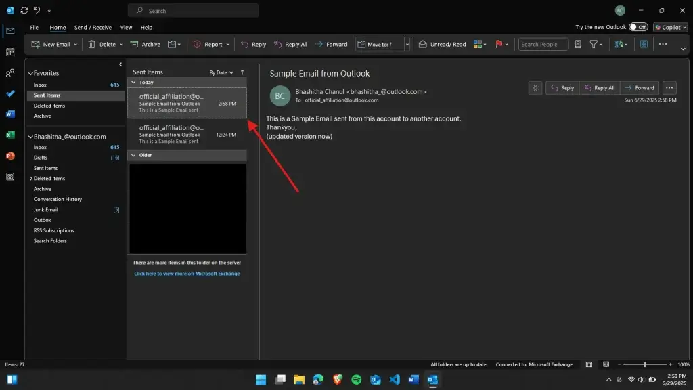Click Reply All in the ribbon

pyautogui.click(x=290, y=44)
